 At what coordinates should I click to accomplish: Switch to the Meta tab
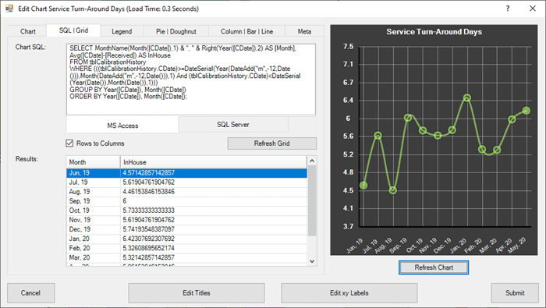[304, 31]
